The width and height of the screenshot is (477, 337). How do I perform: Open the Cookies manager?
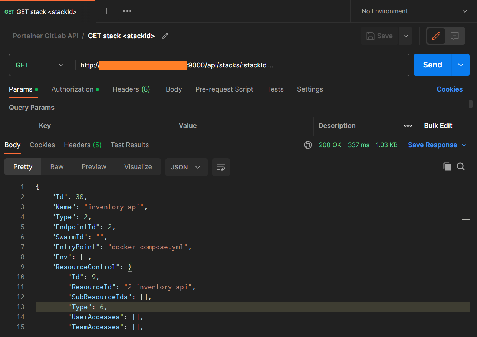coord(450,89)
